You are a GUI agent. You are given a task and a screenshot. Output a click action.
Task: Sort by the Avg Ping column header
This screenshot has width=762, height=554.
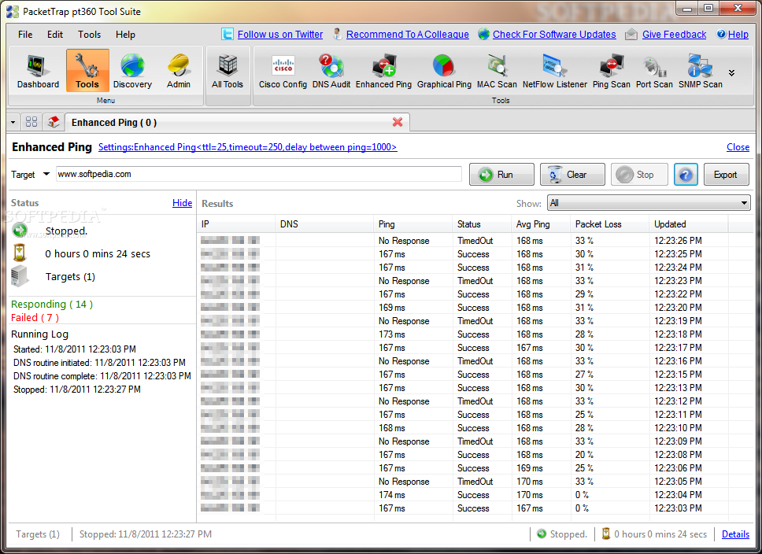pos(541,224)
